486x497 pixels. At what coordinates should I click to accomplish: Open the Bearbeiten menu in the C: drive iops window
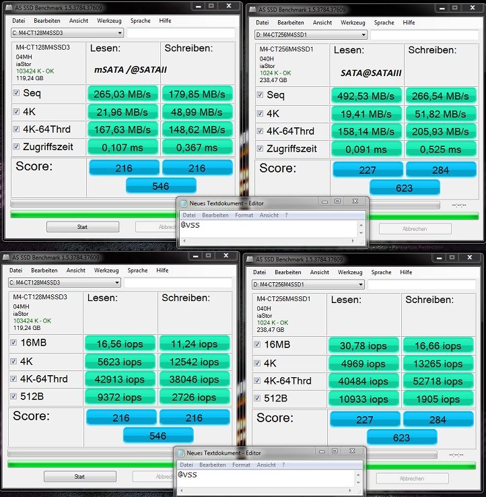pos(44,270)
